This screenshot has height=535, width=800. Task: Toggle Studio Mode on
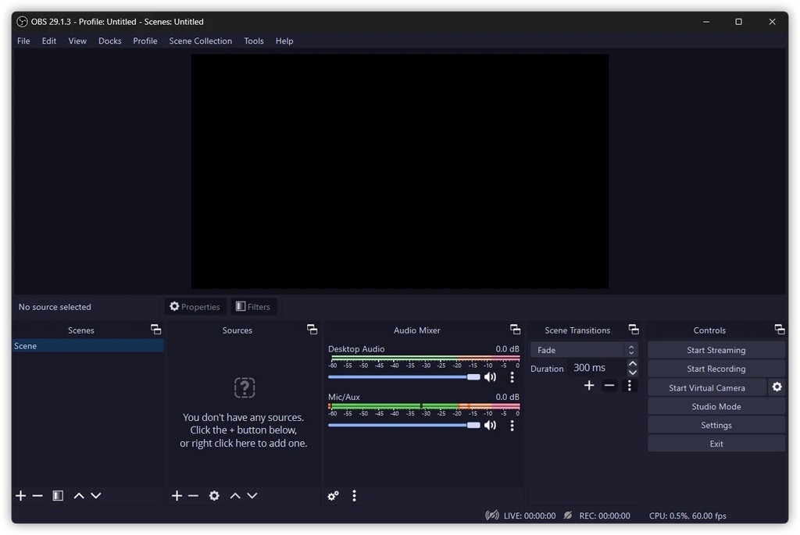(x=716, y=405)
